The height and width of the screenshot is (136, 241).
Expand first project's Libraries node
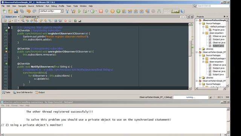tap(200, 49)
